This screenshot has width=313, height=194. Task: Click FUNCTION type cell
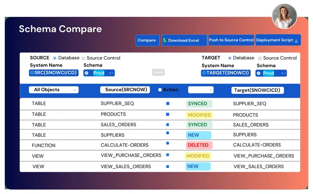[x=43, y=145]
